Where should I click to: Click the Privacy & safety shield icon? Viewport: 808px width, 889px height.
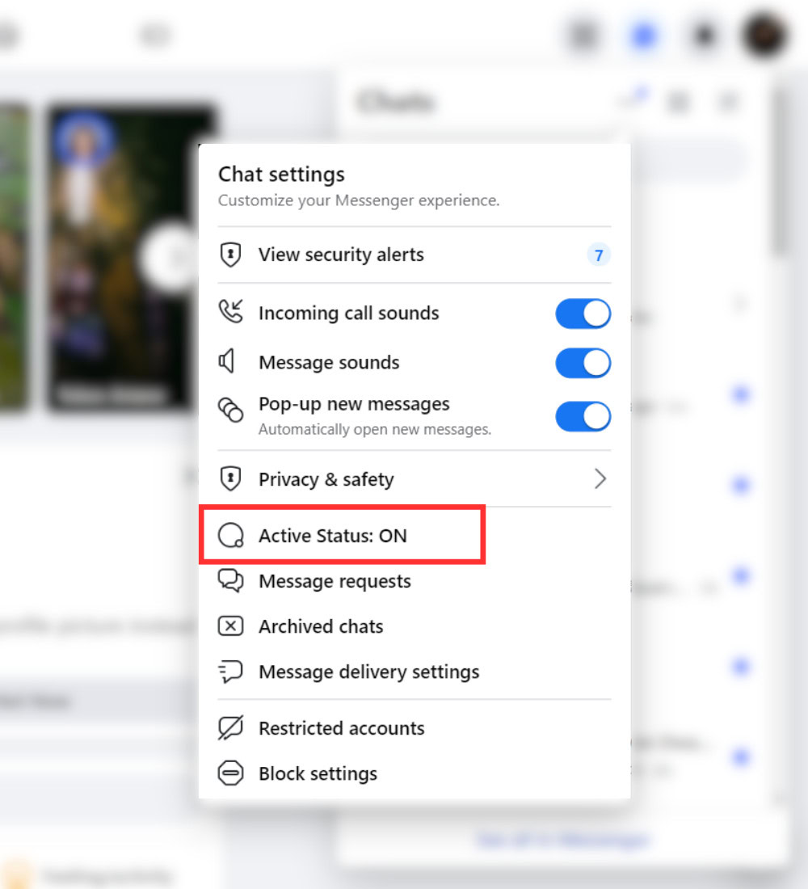[x=230, y=479]
